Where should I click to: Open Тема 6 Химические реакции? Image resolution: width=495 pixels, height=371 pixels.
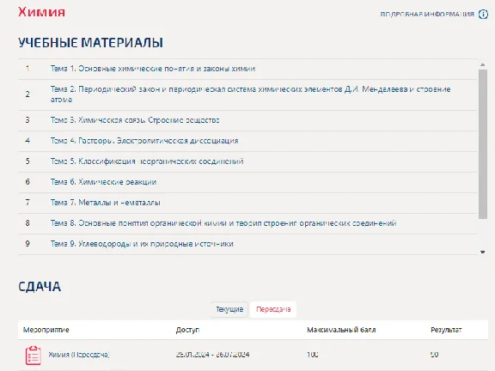point(103,182)
